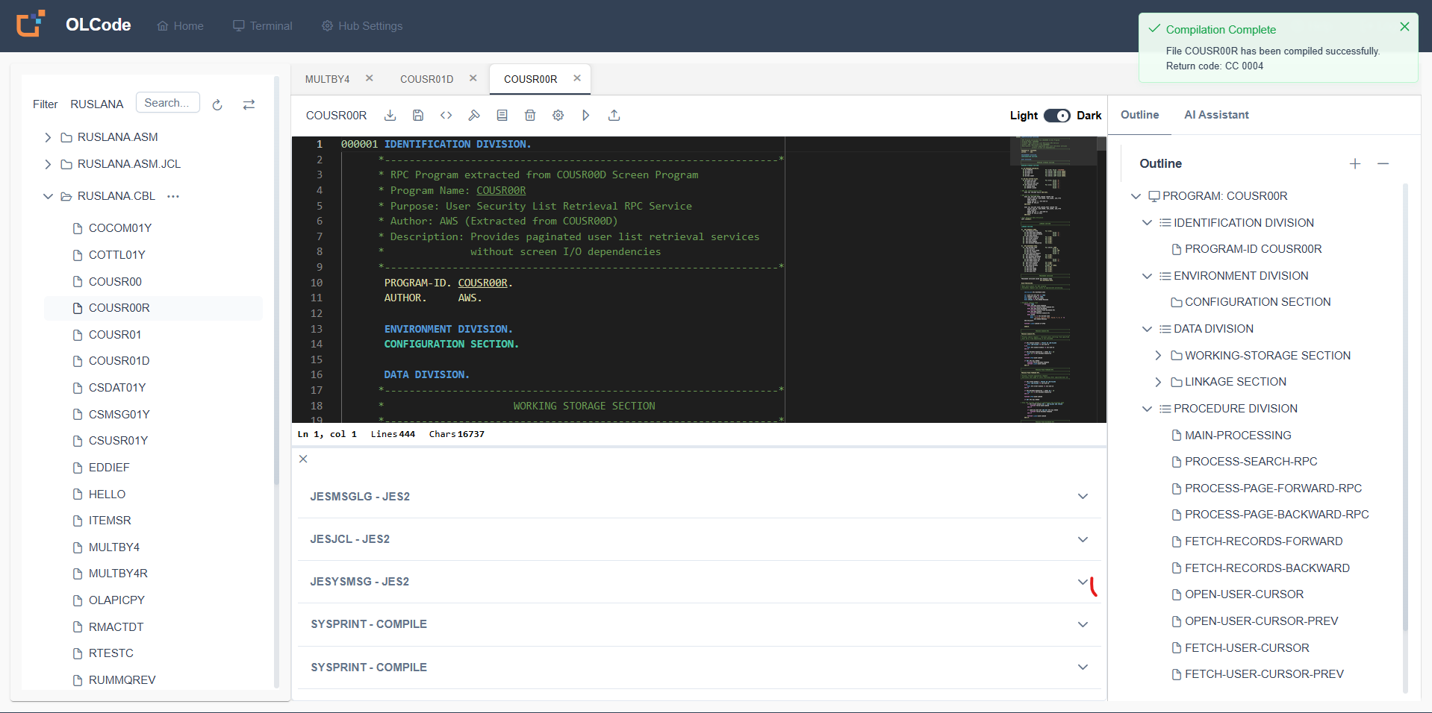The width and height of the screenshot is (1432, 713).
Task: Expand WORKING-STORAGE SECTION in the outline
Action: pos(1158,355)
